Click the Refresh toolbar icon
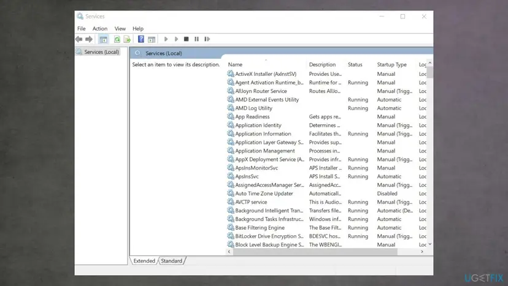 [117, 39]
